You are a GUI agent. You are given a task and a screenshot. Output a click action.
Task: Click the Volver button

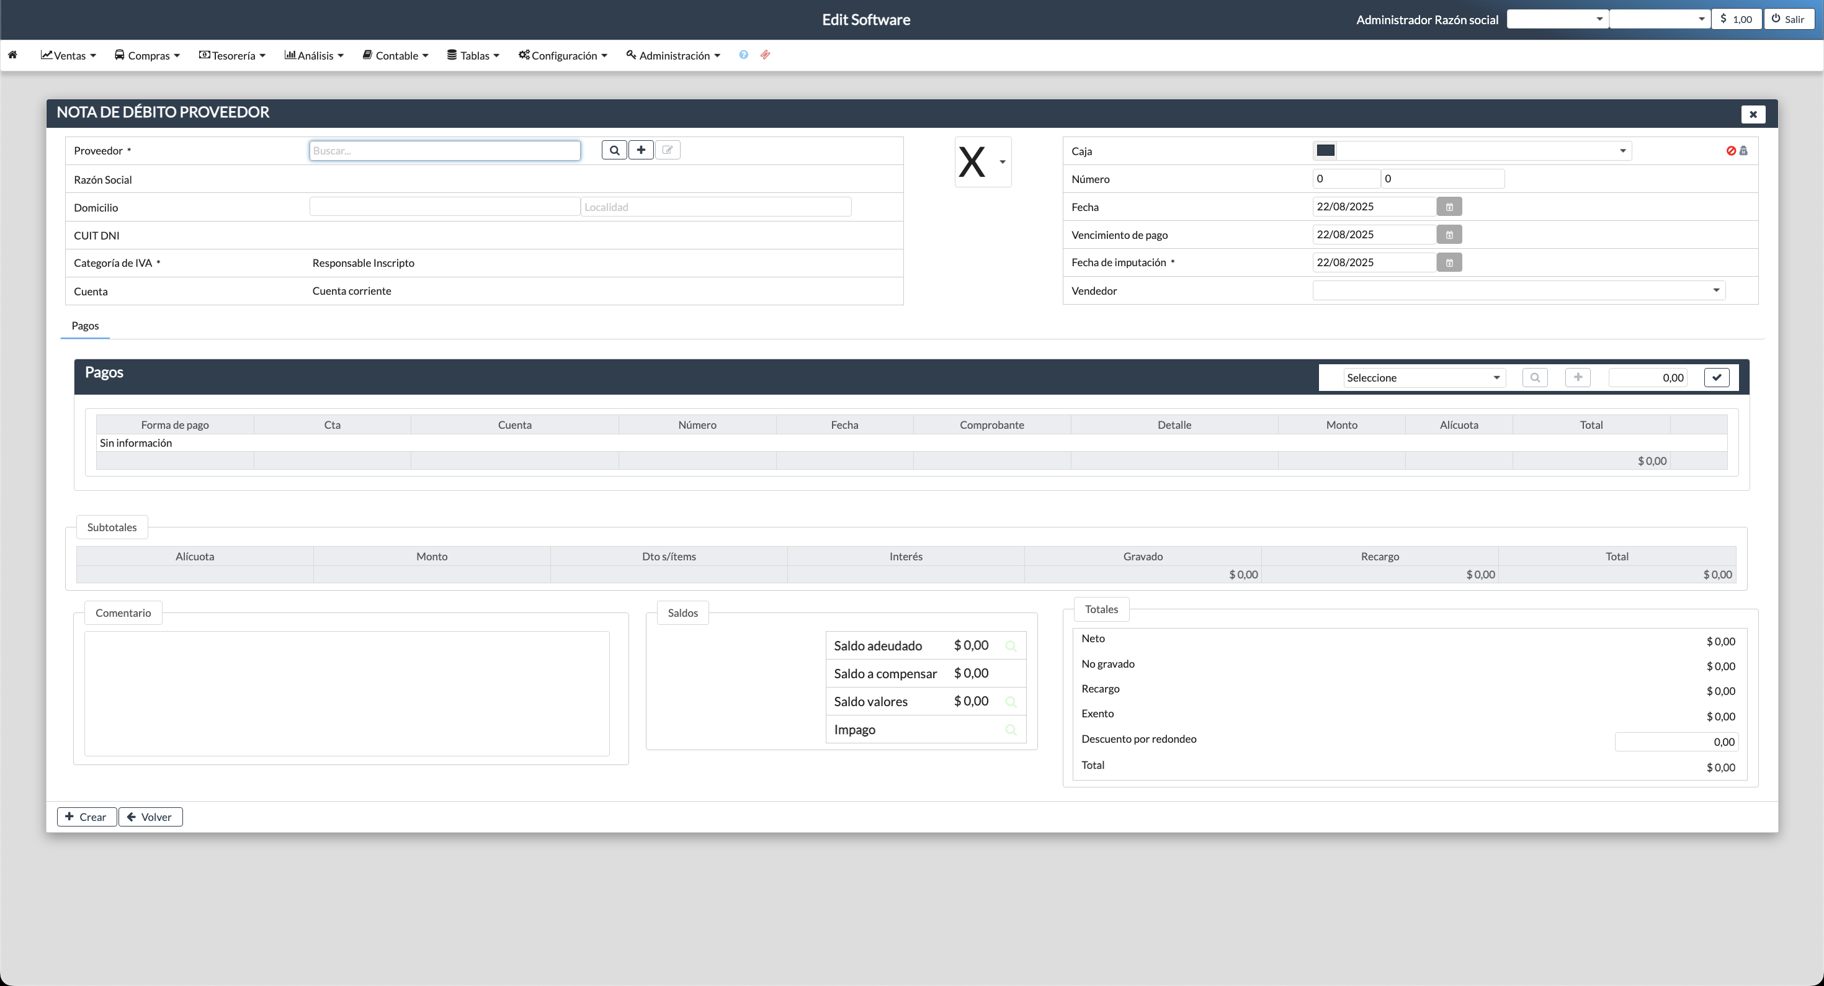(x=150, y=817)
